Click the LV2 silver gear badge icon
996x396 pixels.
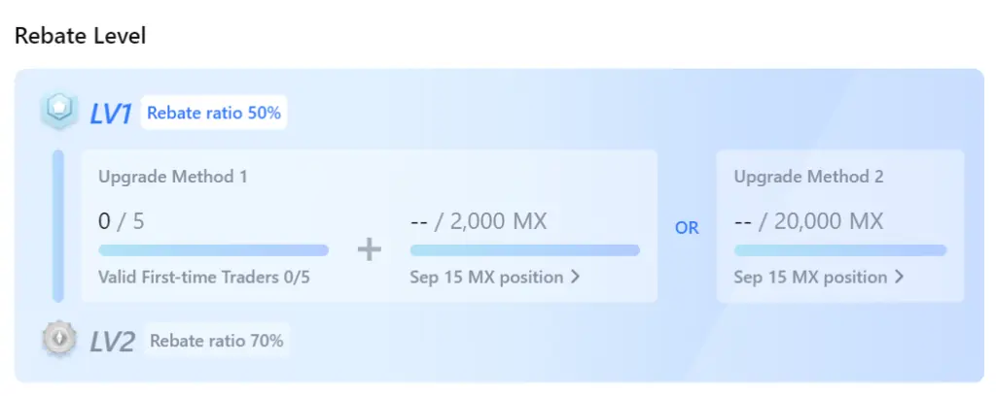point(59,339)
